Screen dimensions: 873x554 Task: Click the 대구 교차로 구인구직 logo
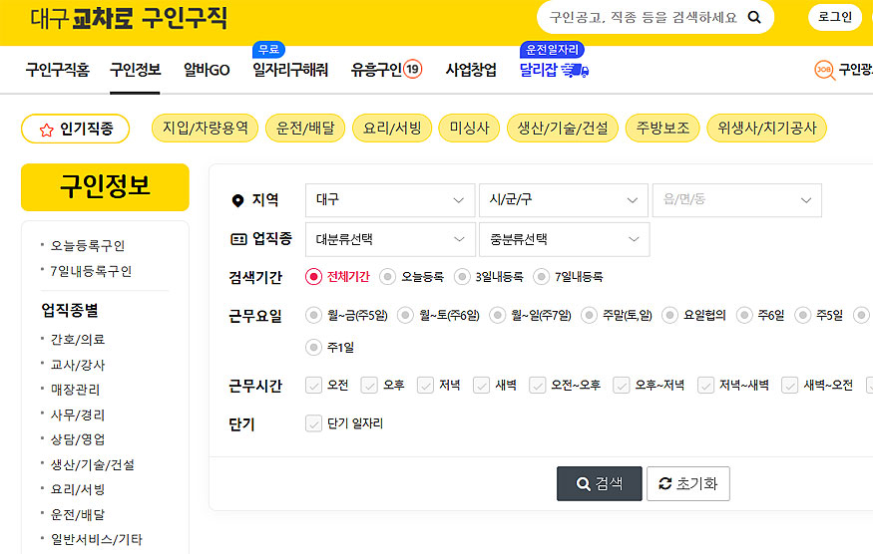click(129, 18)
